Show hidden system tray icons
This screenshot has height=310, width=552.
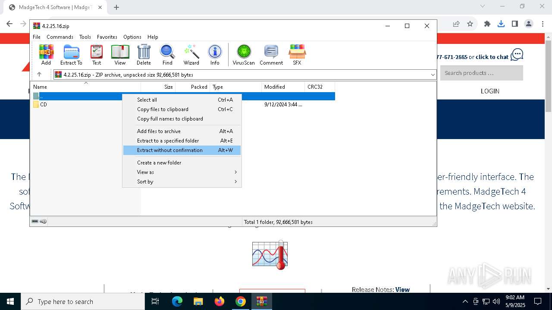click(465, 301)
